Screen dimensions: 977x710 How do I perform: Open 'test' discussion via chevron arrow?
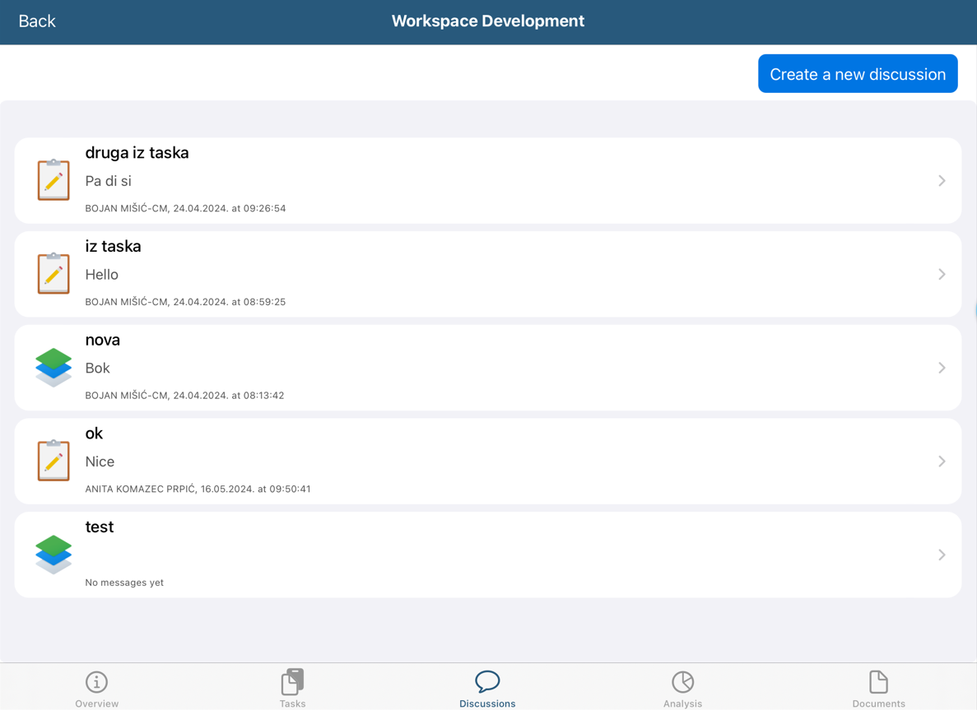click(942, 555)
